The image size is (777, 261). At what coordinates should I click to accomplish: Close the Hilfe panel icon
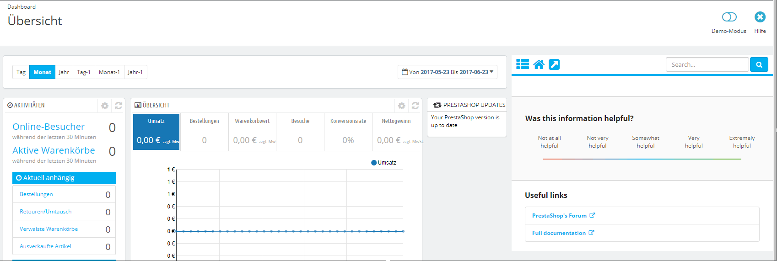pos(760,17)
